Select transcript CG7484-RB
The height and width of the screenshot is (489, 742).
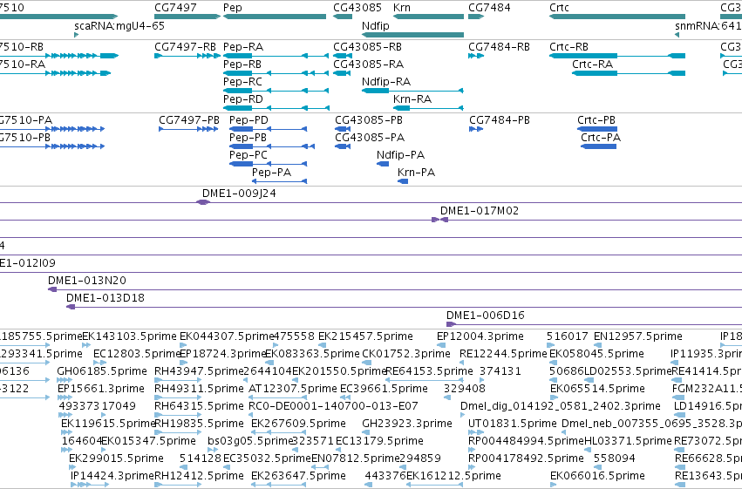[x=476, y=56]
